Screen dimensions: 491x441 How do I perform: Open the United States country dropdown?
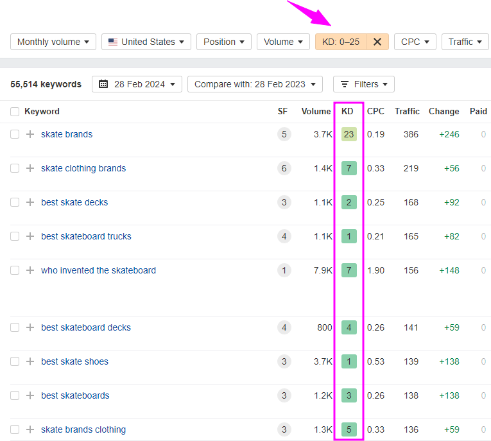[x=146, y=42]
